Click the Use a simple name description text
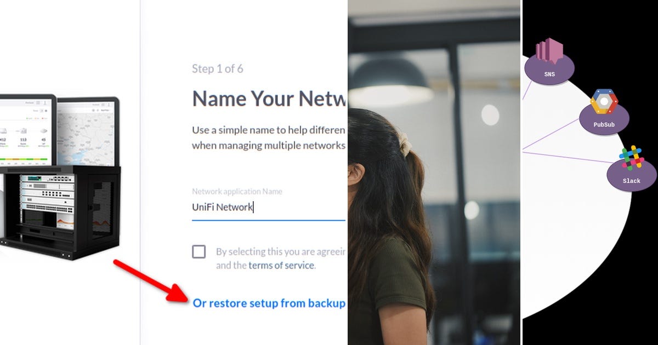This screenshot has height=345, width=658. click(x=269, y=138)
